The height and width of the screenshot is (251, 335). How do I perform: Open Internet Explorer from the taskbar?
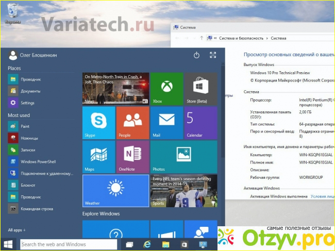point(147,244)
